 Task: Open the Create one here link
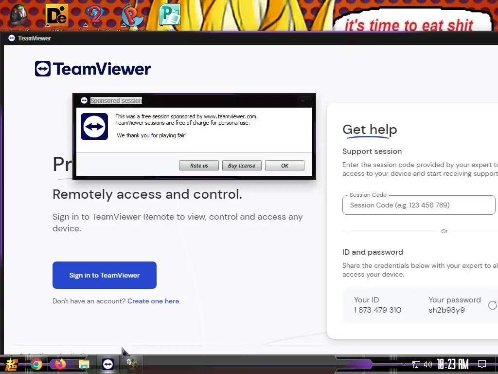154,301
